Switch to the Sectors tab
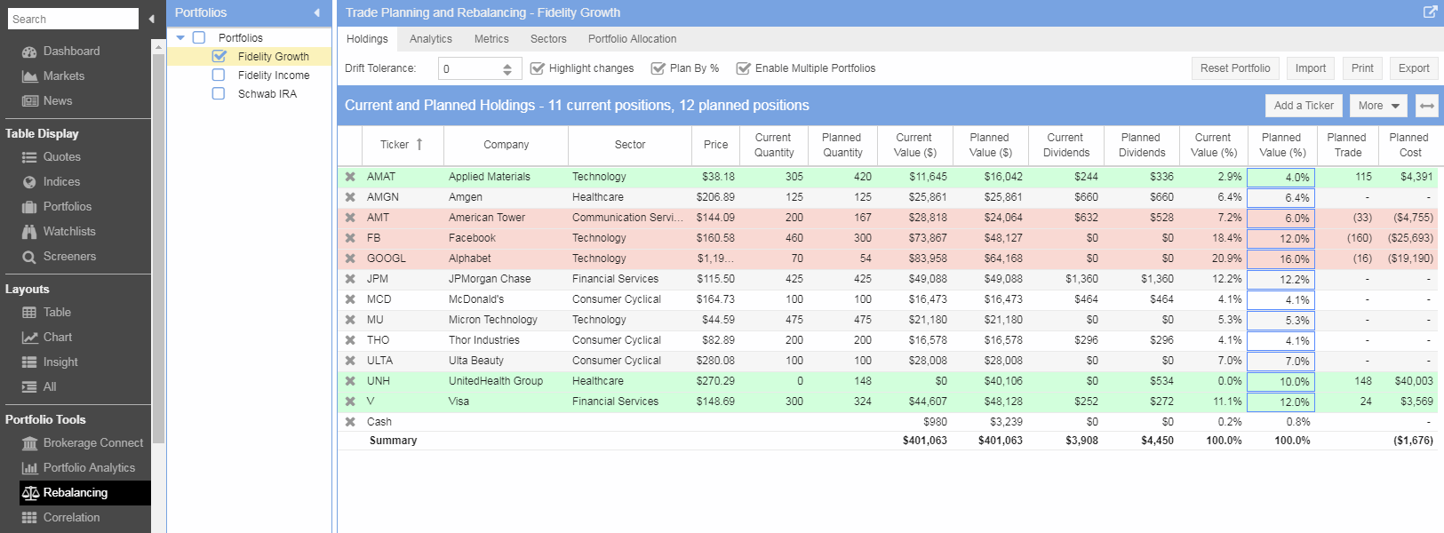The height and width of the screenshot is (533, 1444). click(x=548, y=39)
